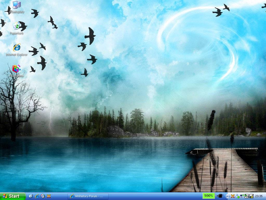Switch to Winhistory-Forum taskbar window
Image resolution: width=266 pixels, height=200 pixels.
88,196
